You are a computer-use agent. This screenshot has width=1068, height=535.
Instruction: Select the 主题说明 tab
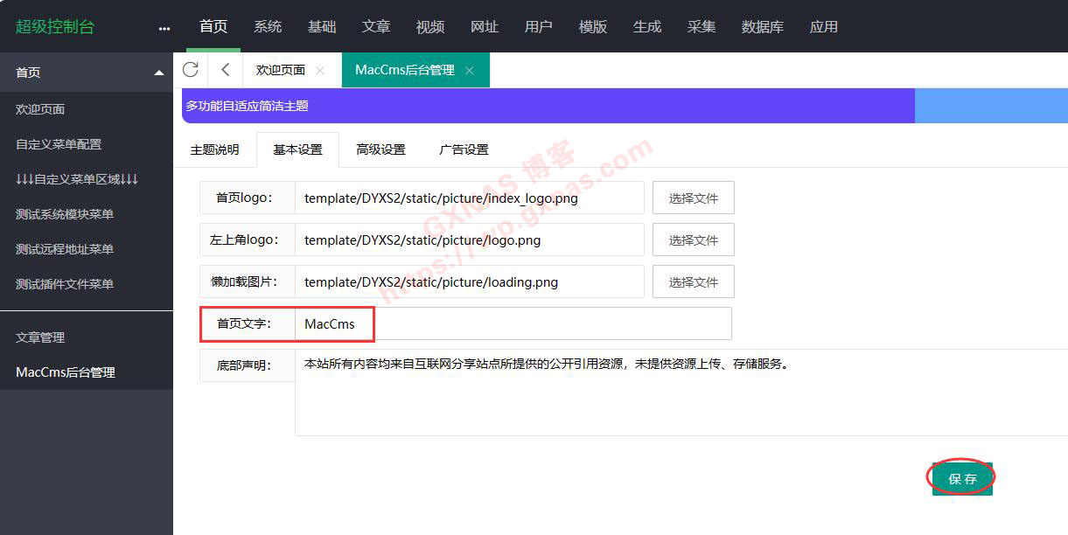pyautogui.click(x=214, y=149)
